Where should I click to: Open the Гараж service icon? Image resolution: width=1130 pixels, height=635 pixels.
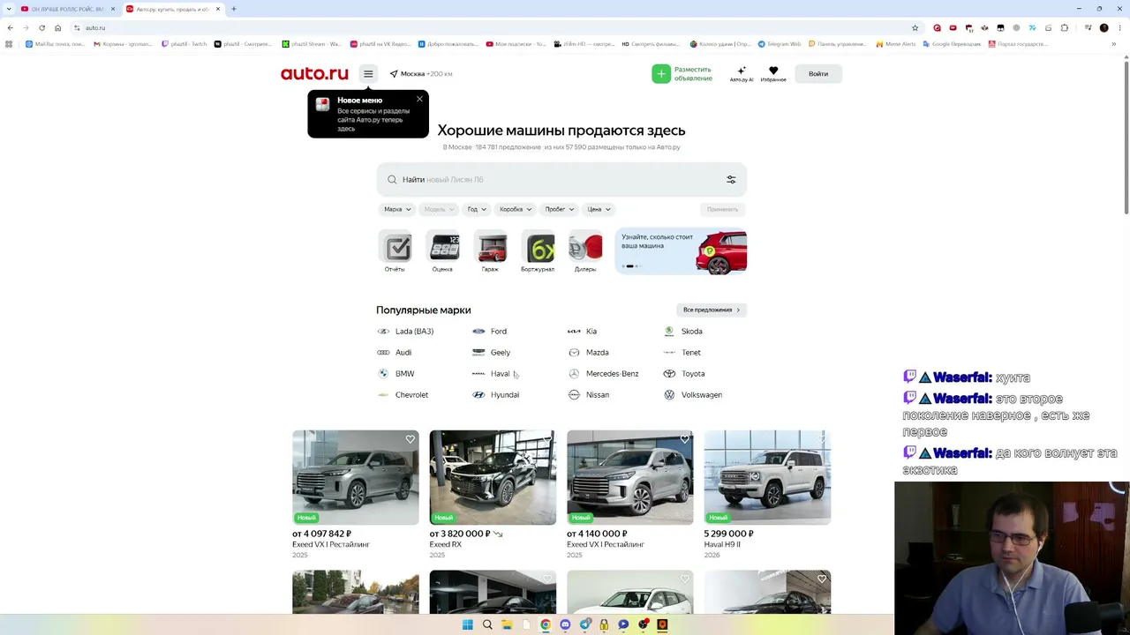490,251
